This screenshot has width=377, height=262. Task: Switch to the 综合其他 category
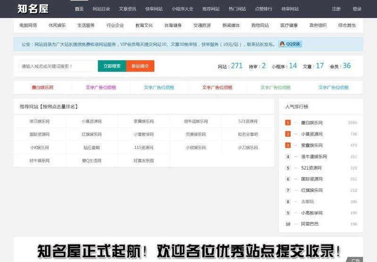347,25
